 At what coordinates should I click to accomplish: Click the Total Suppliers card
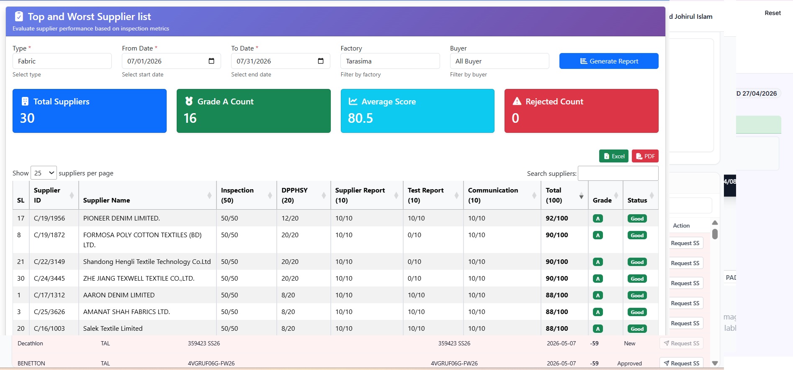pos(90,111)
